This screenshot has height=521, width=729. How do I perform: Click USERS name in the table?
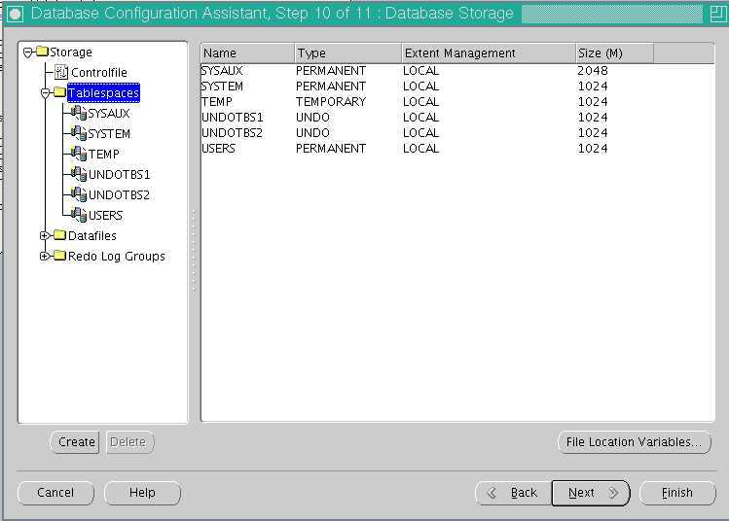(x=219, y=148)
